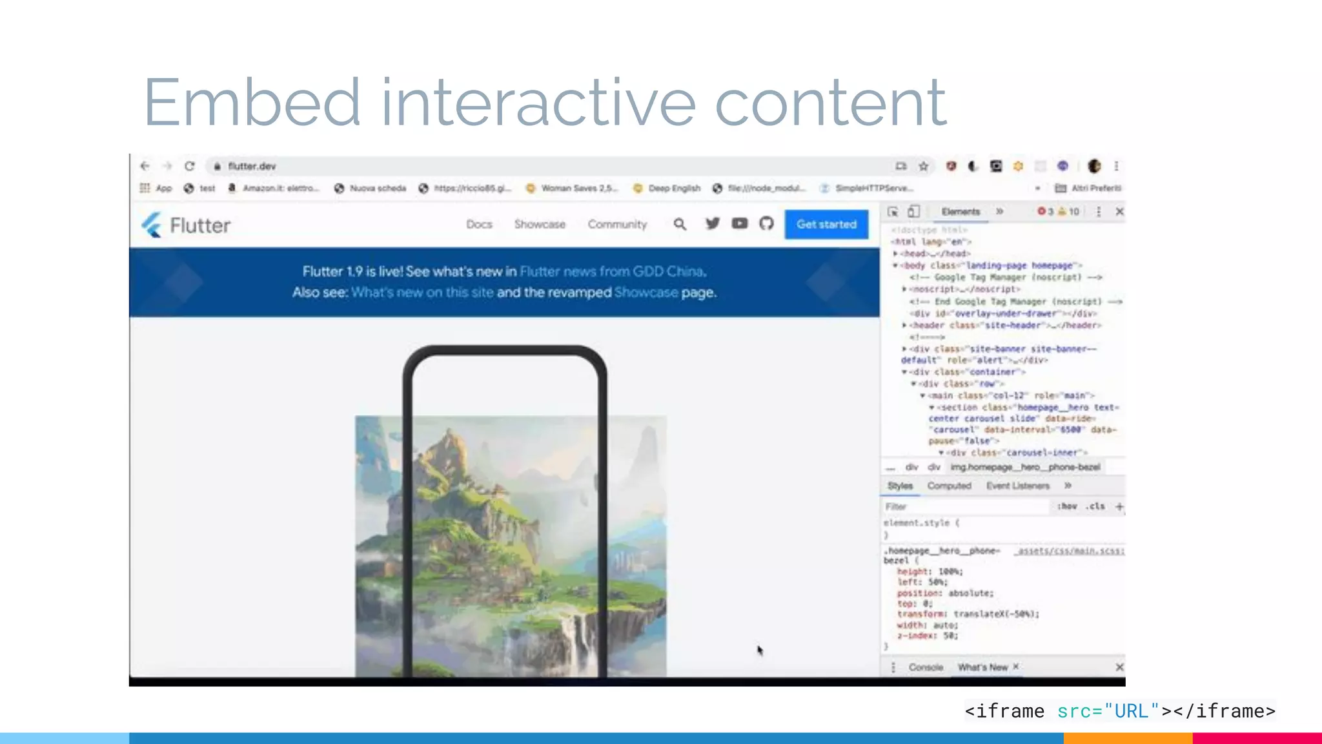Open the Altri Preferiti bookmarks folder
The height and width of the screenshot is (744, 1322).
[1088, 188]
